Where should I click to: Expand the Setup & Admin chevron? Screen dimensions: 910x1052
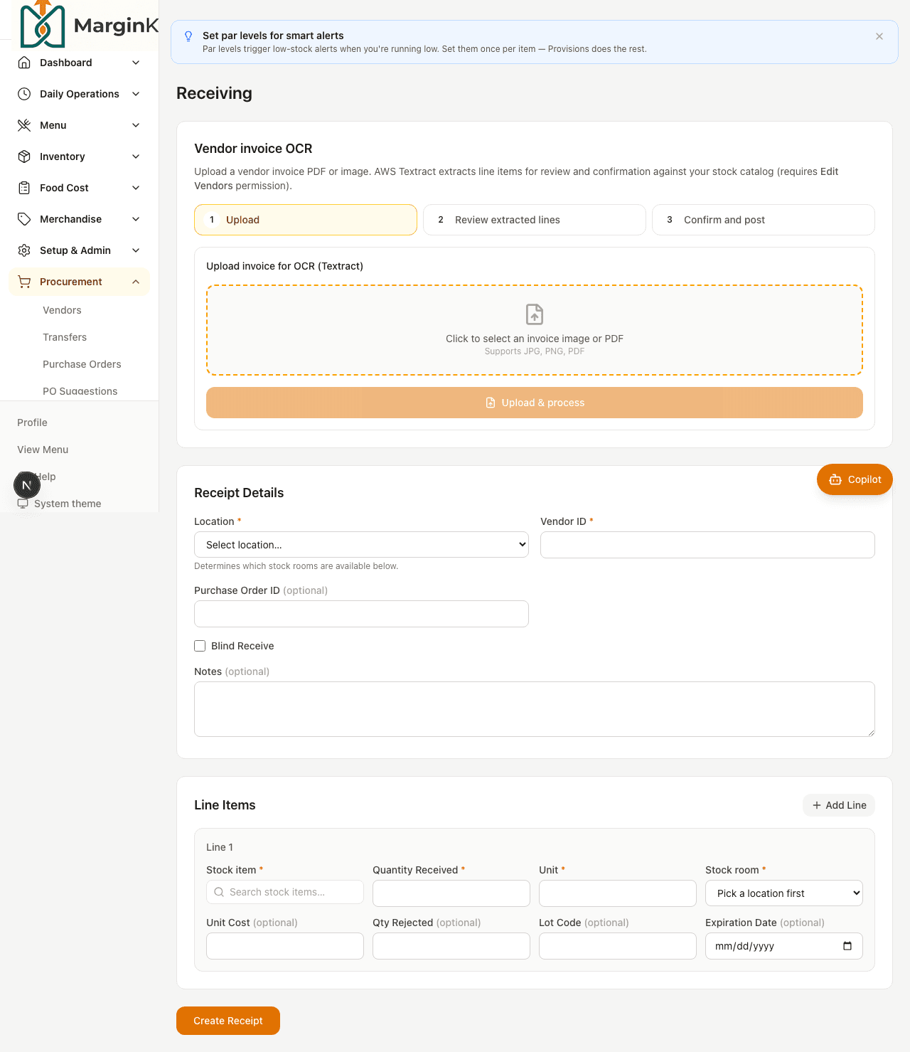[136, 250]
